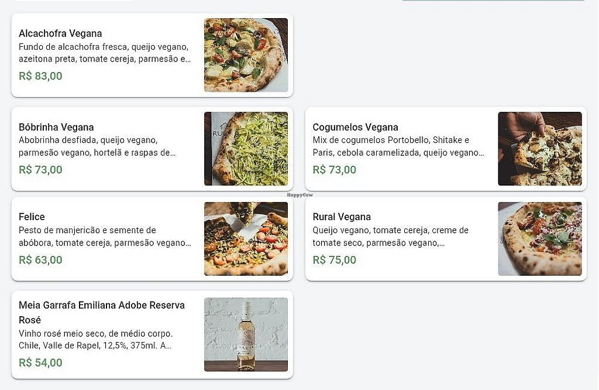Viewport: 599px width, 390px height.
Task: View the Cogumelos Vegana pizza thumbnail
Action: tap(539, 149)
